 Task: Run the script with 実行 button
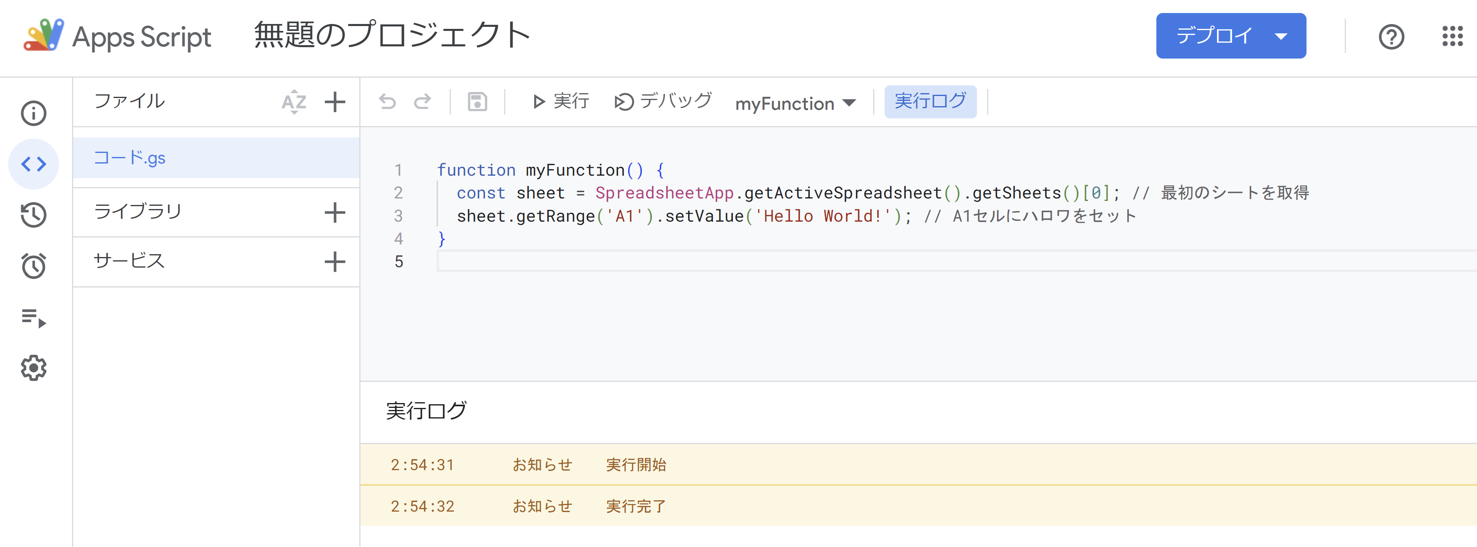pos(560,102)
